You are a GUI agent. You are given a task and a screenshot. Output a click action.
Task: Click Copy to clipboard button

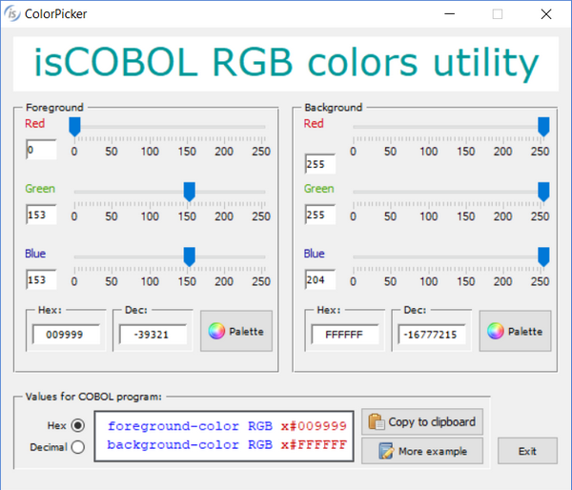click(422, 421)
